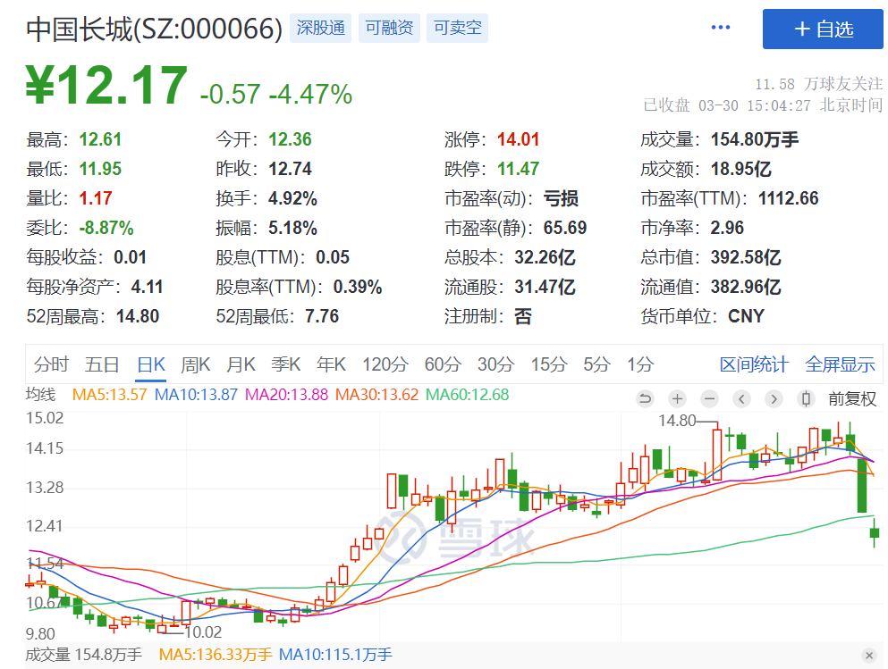Click the MA10:13.87 moving average label
This screenshot has width=888, height=669.
(196, 395)
